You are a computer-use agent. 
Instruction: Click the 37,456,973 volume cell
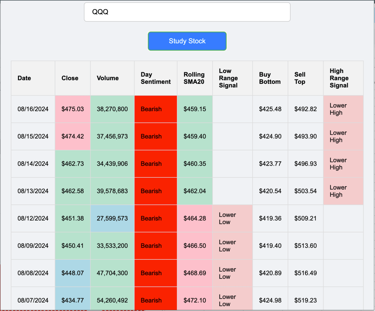tap(112, 137)
